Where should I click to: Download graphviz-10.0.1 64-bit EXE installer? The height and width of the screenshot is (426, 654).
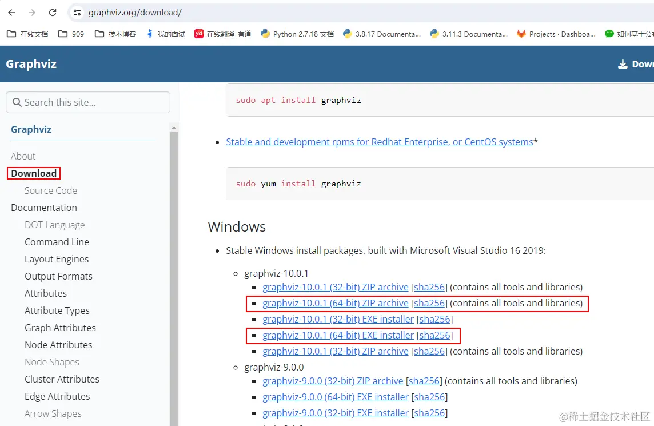pyautogui.click(x=338, y=335)
